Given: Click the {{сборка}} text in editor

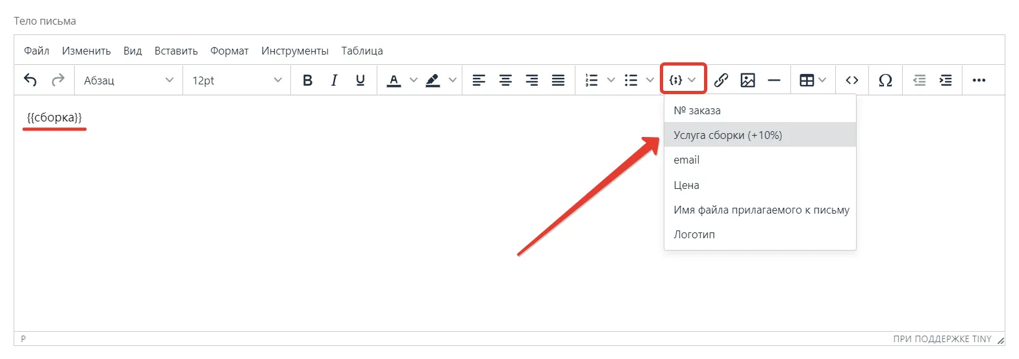Looking at the screenshot, I should click(55, 118).
